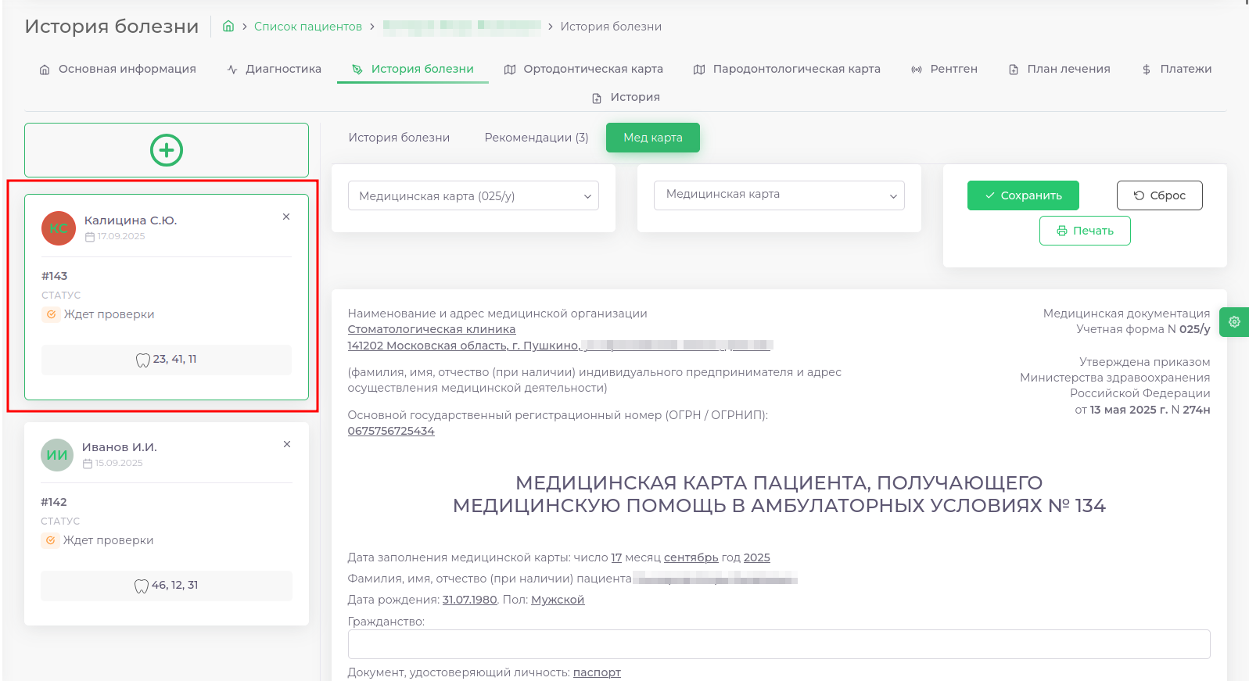Close the Иванов И.И. record card
The width and height of the screenshot is (1249, 681).
click(287, 444)
